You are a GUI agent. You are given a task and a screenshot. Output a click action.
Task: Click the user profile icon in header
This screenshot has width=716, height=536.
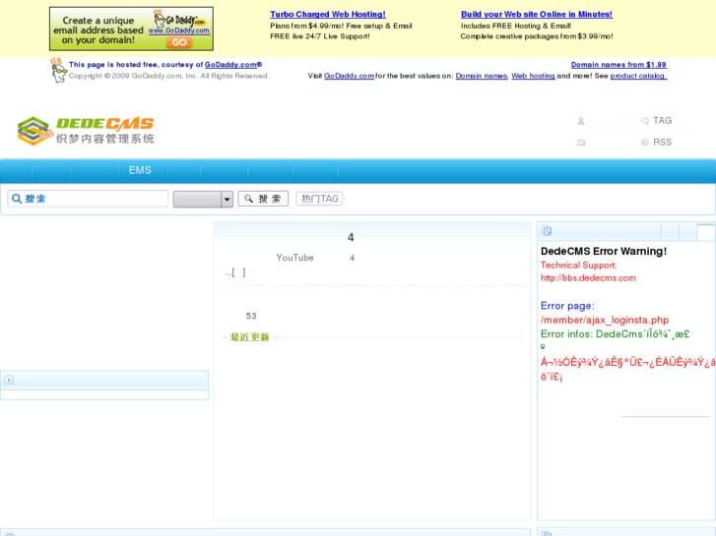(581, 121)
